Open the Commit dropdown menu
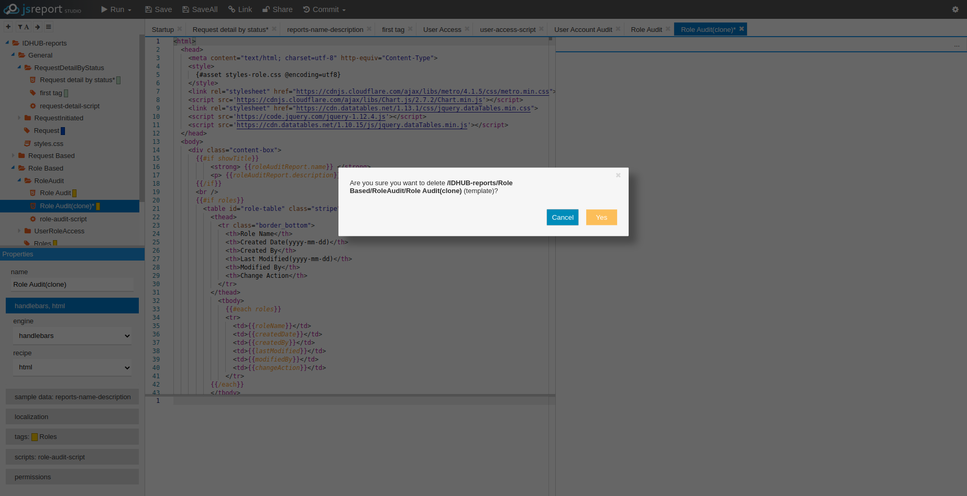 click(x=325, y=9)
